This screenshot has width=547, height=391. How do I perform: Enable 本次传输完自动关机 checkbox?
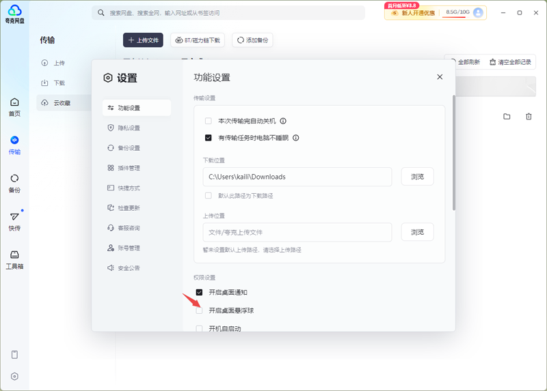tap(209, 121)
